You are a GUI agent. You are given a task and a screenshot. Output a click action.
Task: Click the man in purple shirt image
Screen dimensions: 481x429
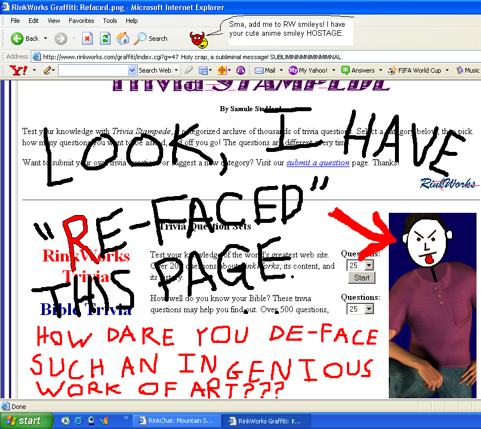point(432,306)
